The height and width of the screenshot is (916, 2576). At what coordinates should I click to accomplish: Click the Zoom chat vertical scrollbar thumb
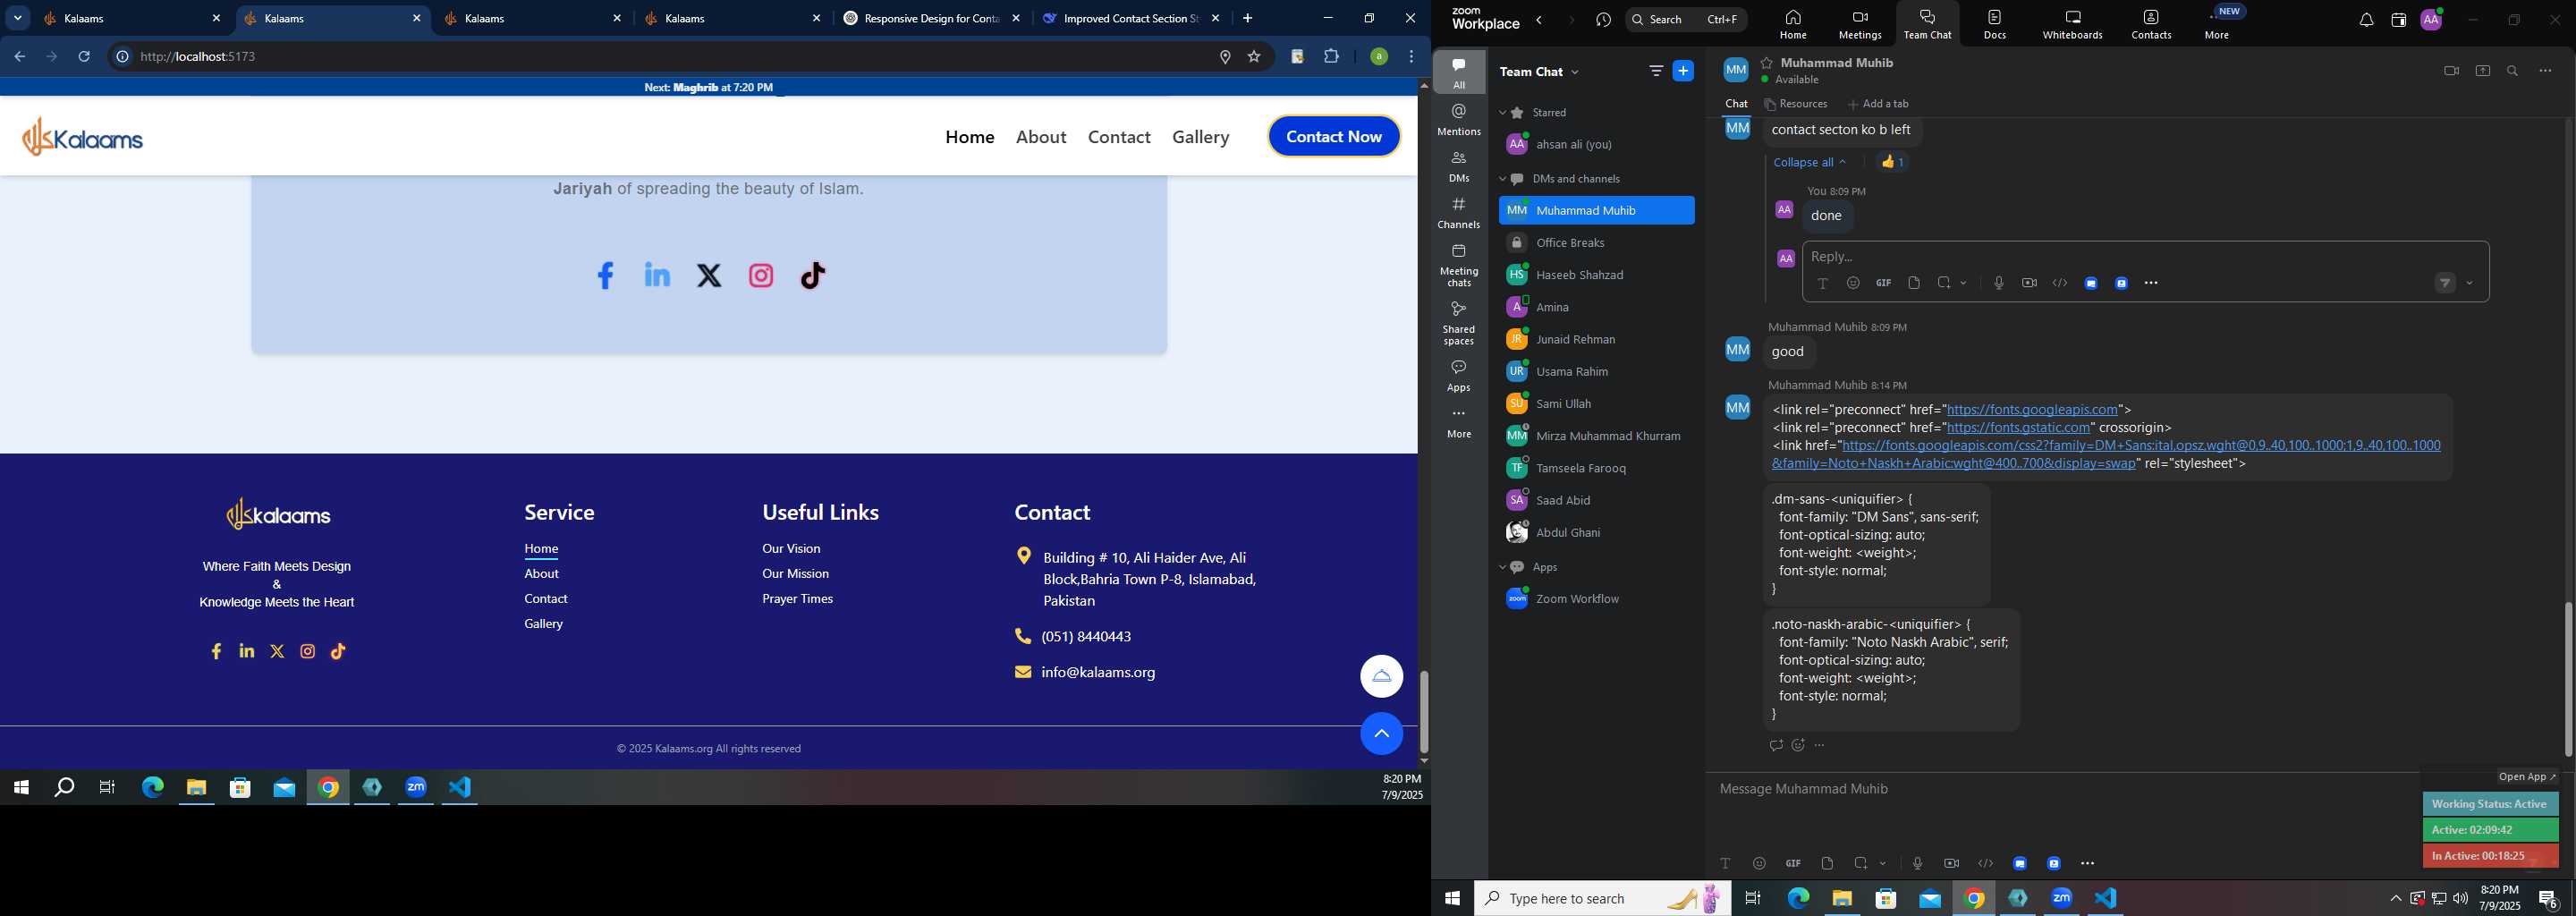point(2568,679)
